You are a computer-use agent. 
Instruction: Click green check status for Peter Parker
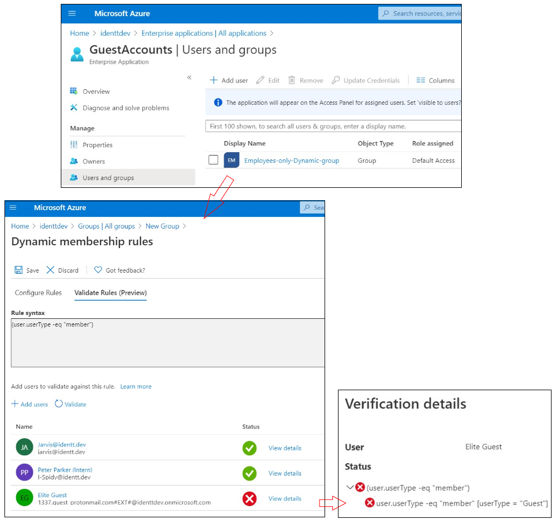coord(250,473)
